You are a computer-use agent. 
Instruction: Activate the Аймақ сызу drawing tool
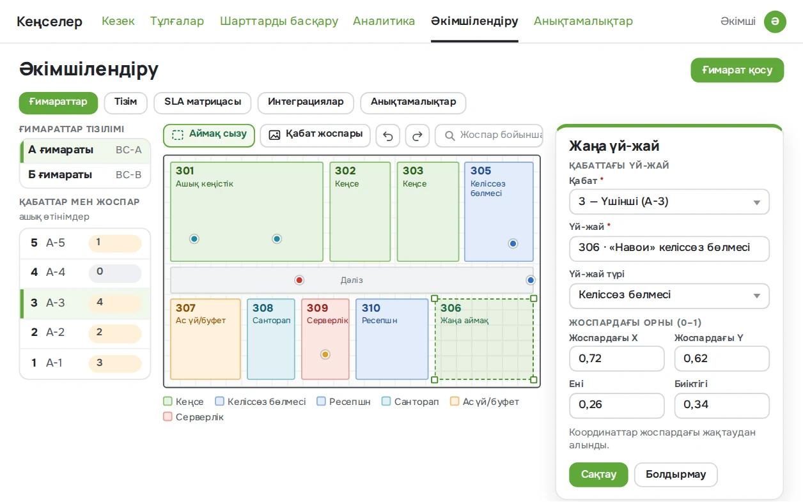click(x=209, y=135)
